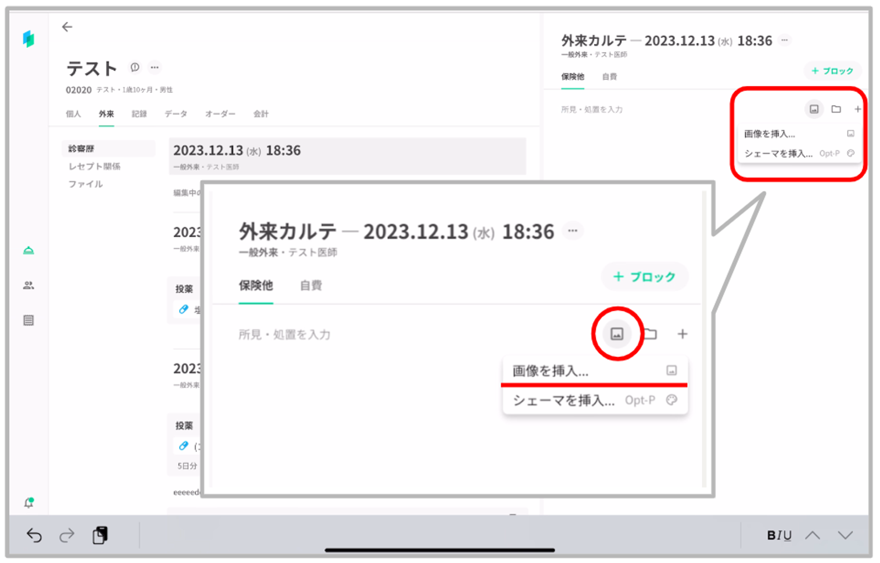Open the more options menu beside patient name

[x=154, y=67]
